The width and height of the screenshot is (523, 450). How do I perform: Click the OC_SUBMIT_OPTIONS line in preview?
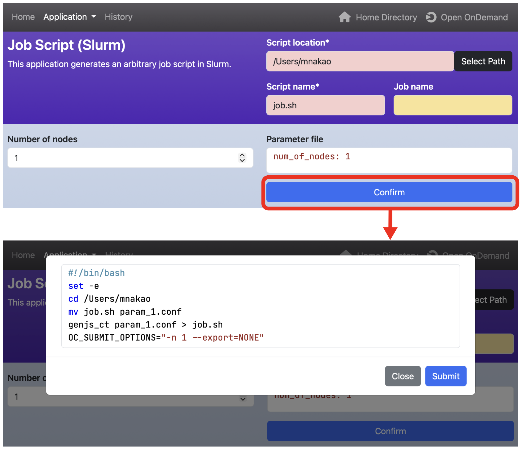coord(166,338)
